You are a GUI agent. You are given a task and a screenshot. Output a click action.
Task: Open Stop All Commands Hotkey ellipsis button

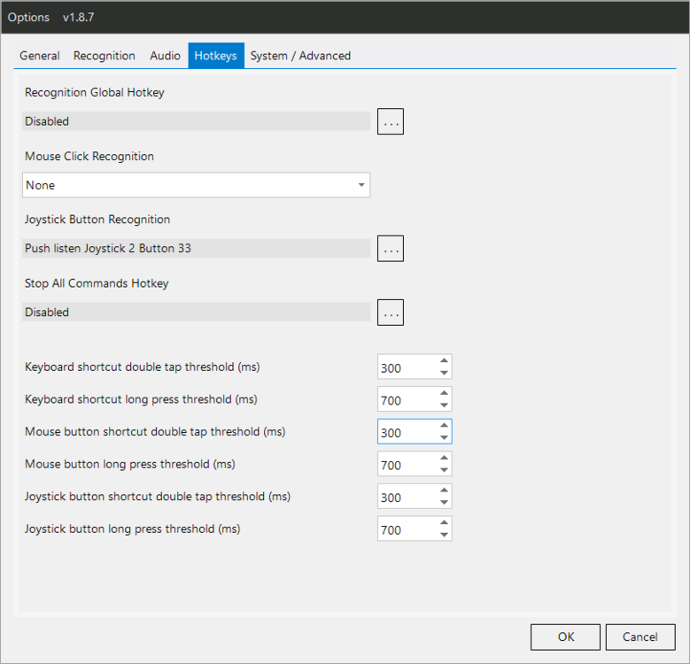coord(391,313)
